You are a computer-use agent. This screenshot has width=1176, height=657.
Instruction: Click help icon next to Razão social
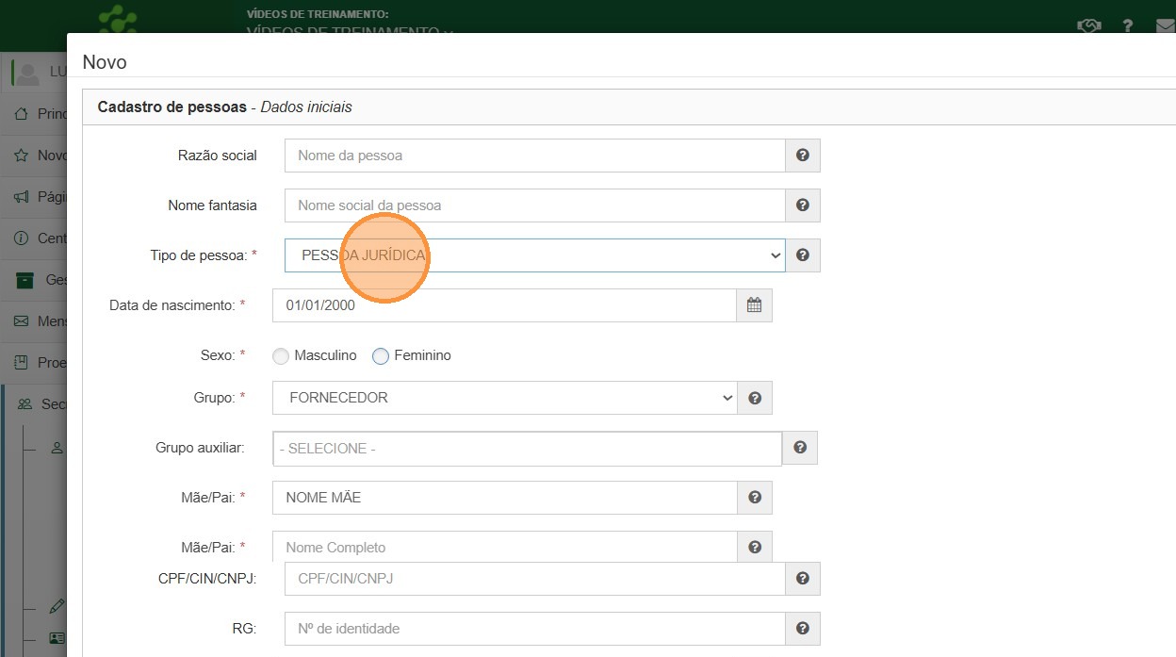[802, 156]
